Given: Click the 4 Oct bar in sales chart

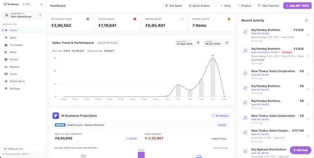Looking at the screenshot, I should pyautogui.click(x=201, y=88).
